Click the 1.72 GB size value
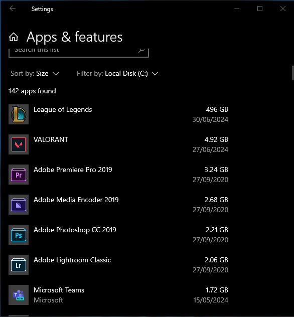294x317 pixels. coord(217,290)
